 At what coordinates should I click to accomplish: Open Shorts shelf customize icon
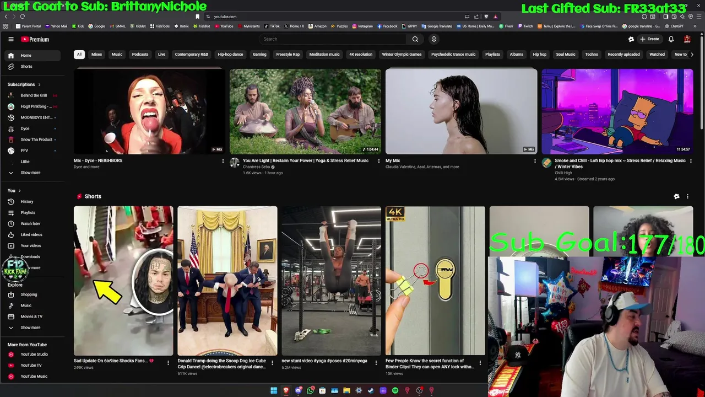click(x=676, y=196)
